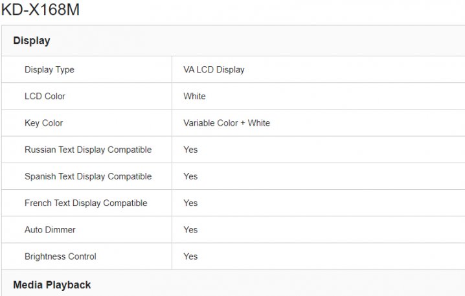Click Yes beside French Text Display
The height and width of the screenshot is (296, 465).
(190, 203)
